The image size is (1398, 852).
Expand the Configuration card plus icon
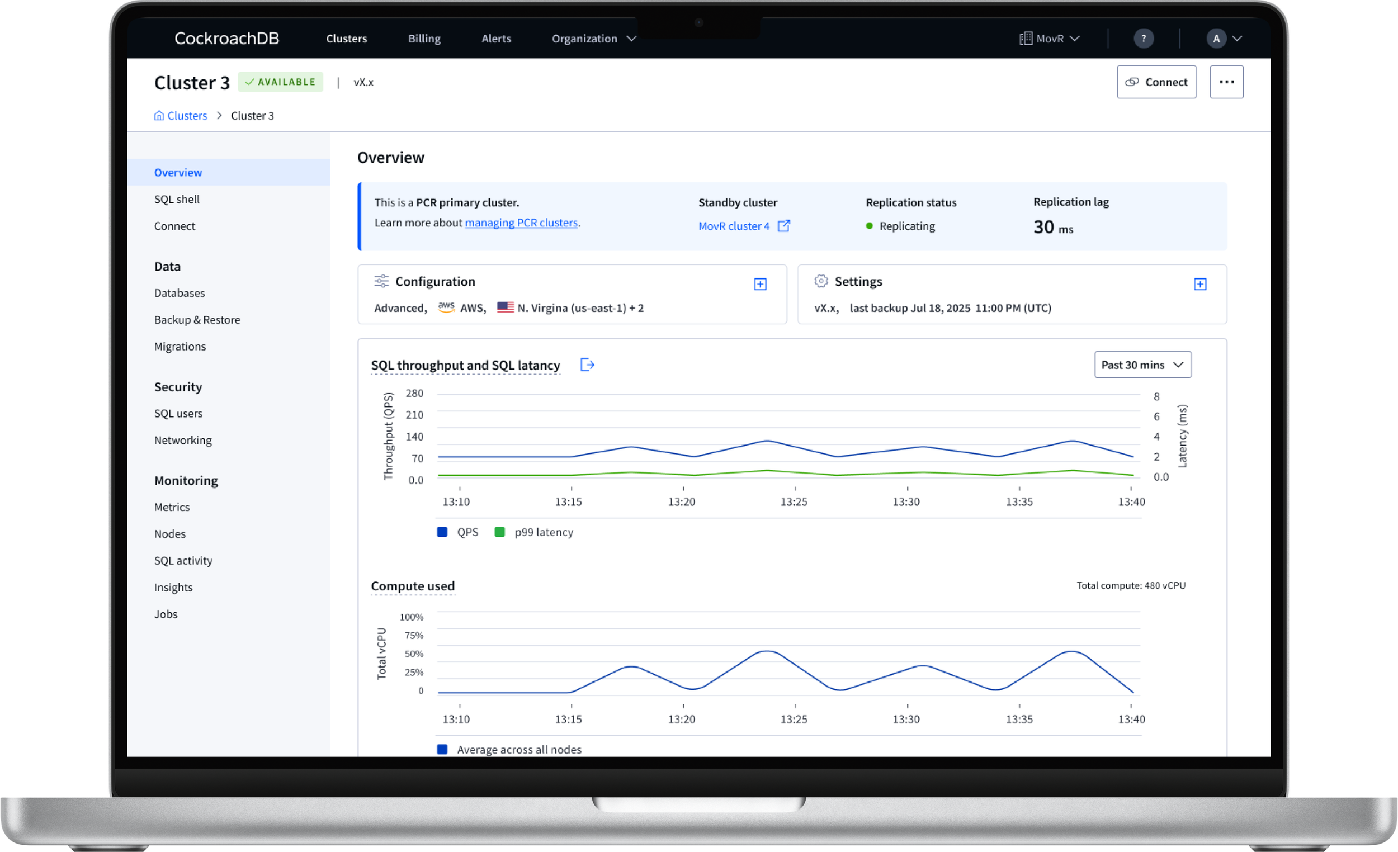point(760,284)
